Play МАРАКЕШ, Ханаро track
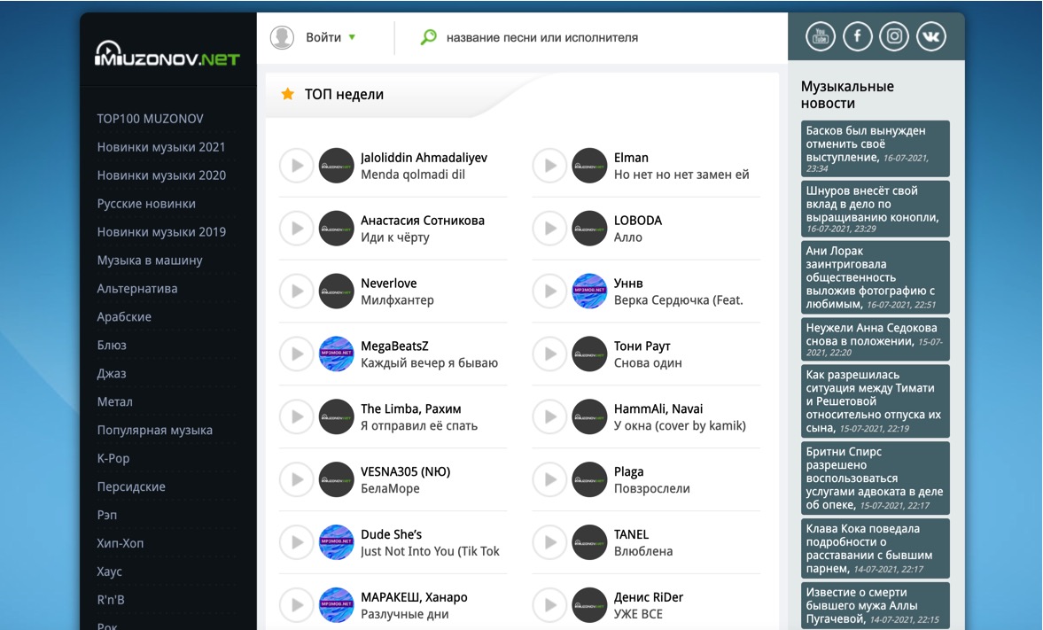The width and height of the screenshot is (1043, 630). (296, 605)
